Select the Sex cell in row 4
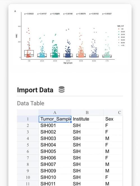 point(113,138)
